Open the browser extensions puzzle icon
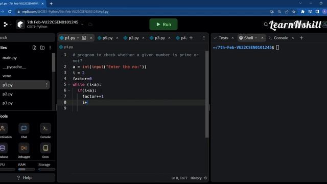 [x=302, y=12]
